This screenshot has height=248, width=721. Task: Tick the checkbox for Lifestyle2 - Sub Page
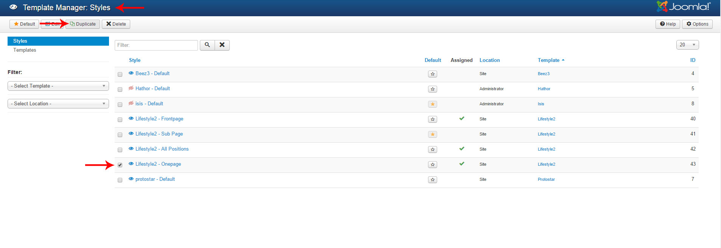click(x=120, y=135)
